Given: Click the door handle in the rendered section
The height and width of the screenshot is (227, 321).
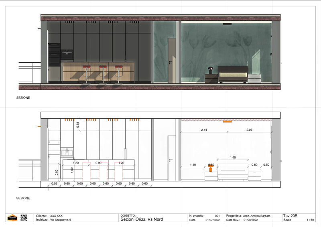Looking at the screenshot, I should [170, 62].
